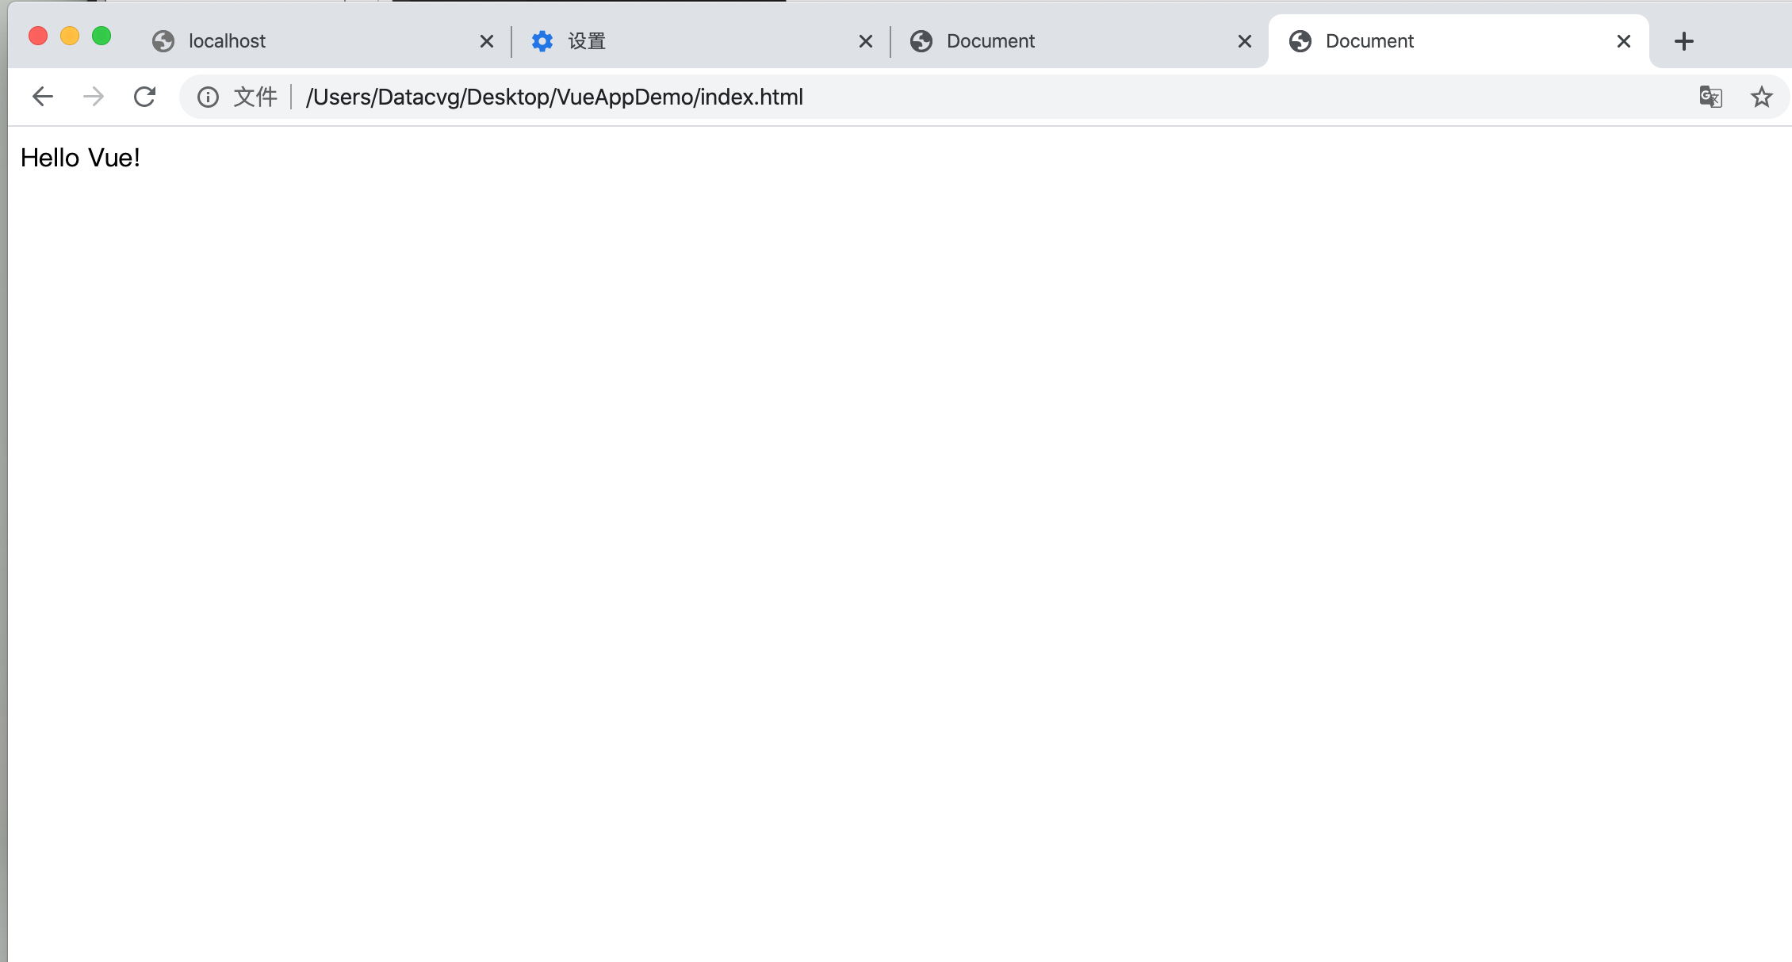
Task: Close the 设置 tab
Action: point(865,40)
